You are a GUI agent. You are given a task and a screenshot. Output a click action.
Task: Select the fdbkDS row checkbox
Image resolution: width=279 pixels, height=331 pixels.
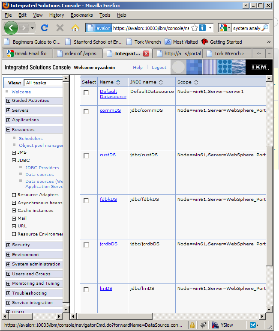coord(86,200)
